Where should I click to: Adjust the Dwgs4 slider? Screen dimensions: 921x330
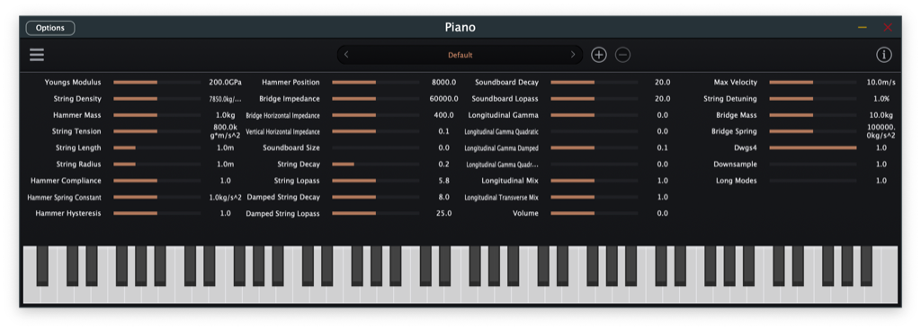click(813, 148)
